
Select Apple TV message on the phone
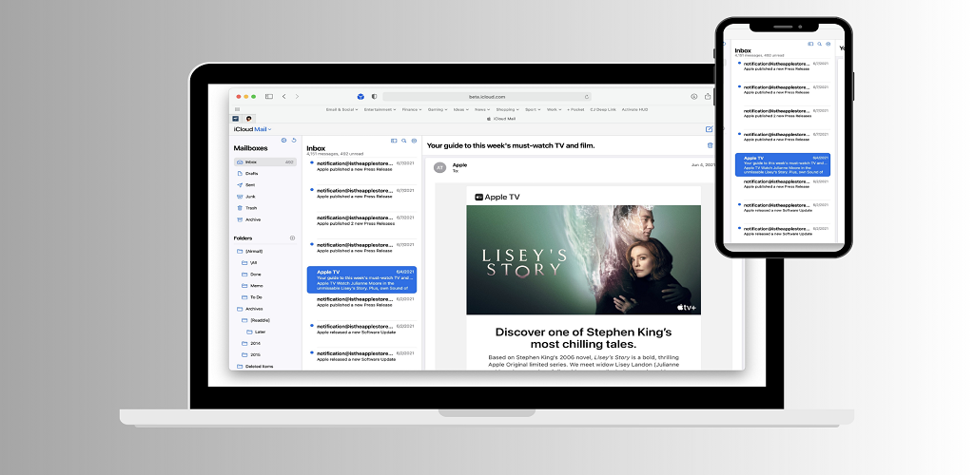point(783,164)
